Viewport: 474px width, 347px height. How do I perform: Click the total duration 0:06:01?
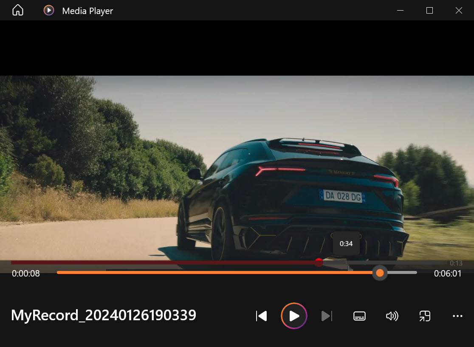[x=447, y=274]
